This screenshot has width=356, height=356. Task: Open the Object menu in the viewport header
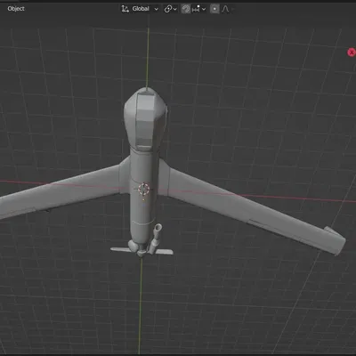[16, 9]
